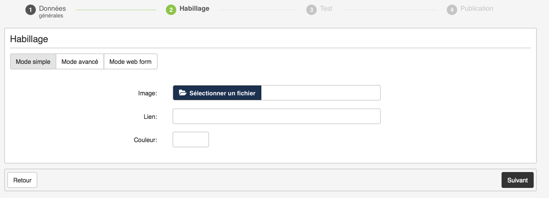Click the empty file name field beside file button
This screenshot has width=549, height=198.
320,93
